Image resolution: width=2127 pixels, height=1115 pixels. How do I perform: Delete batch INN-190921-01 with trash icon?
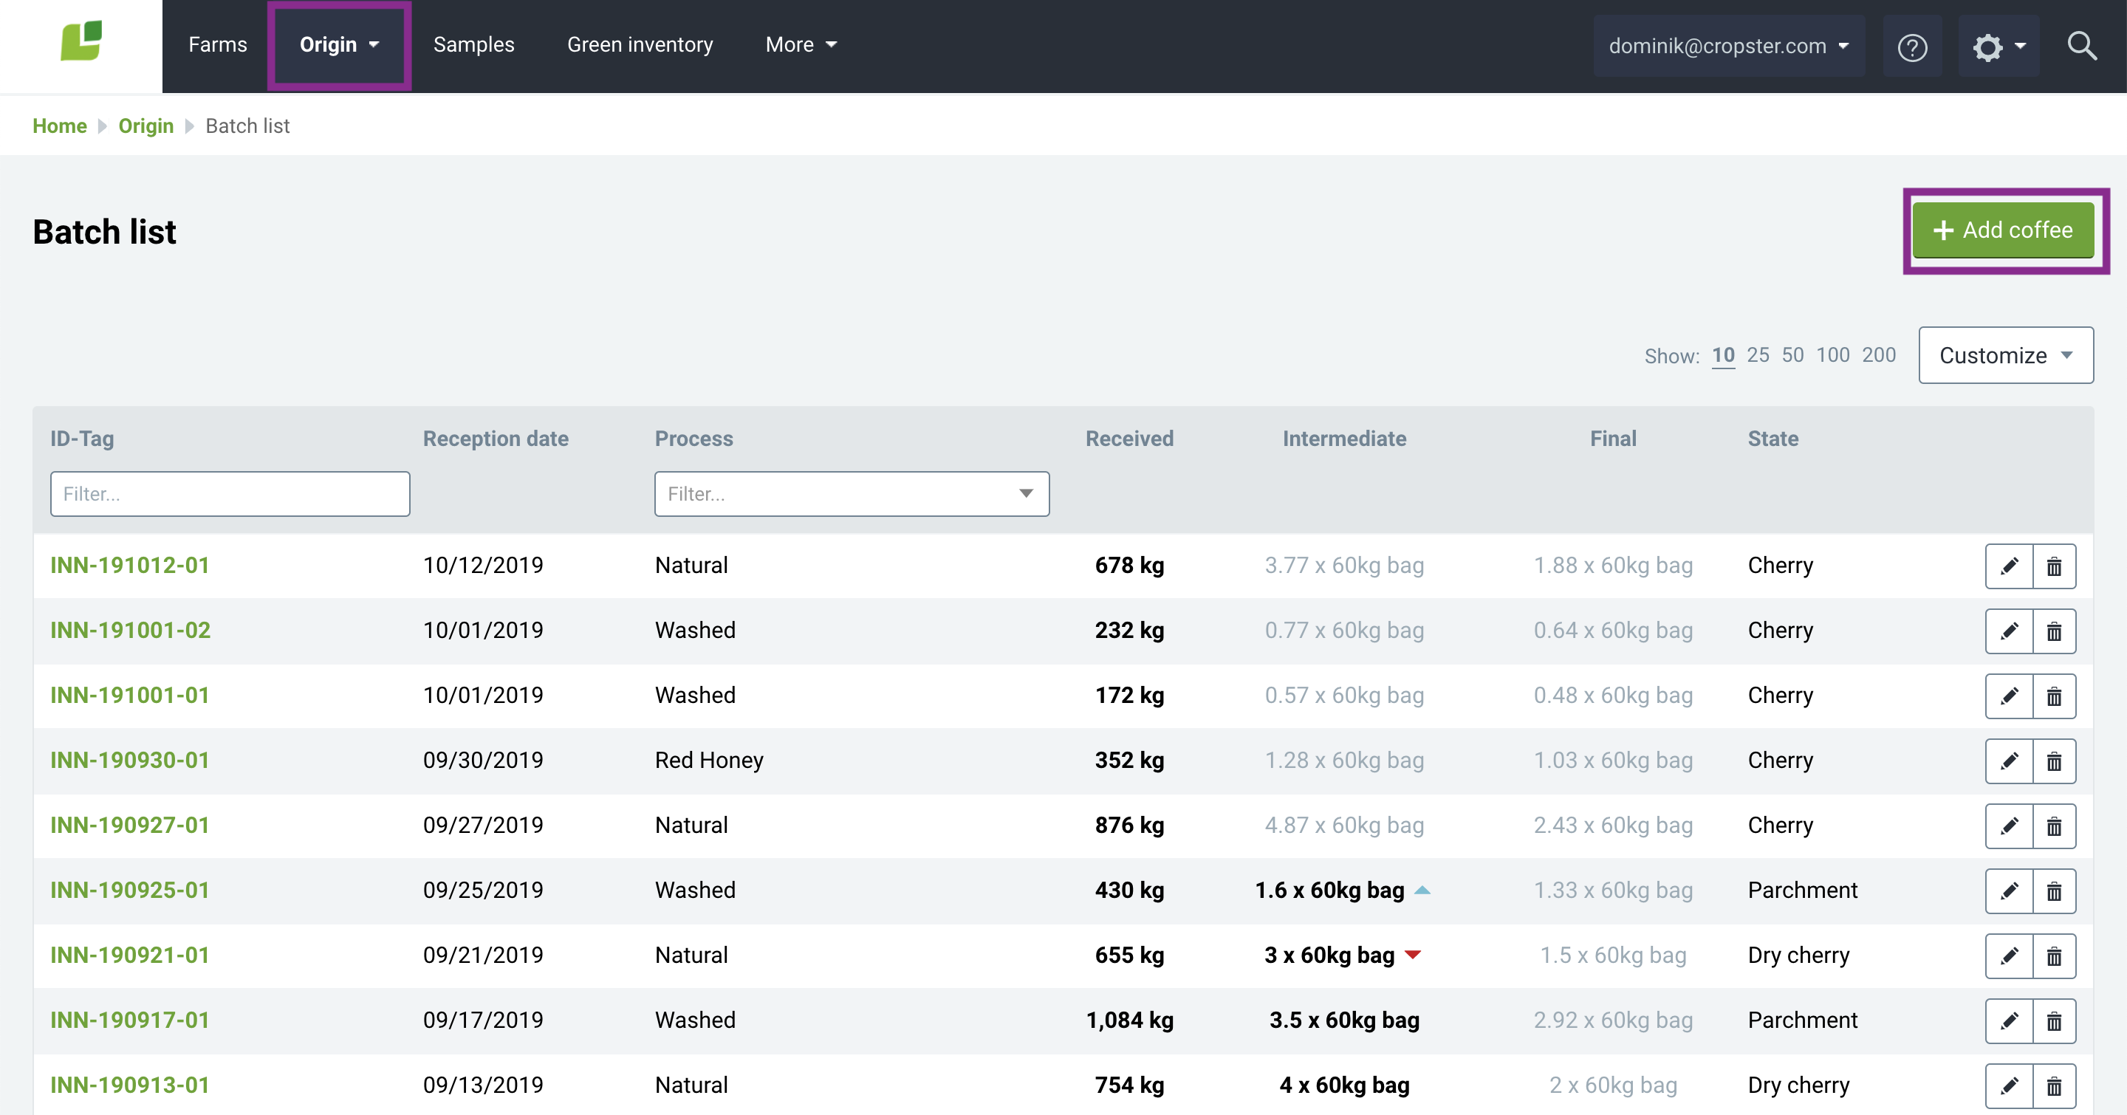(x=2055, y=956)
